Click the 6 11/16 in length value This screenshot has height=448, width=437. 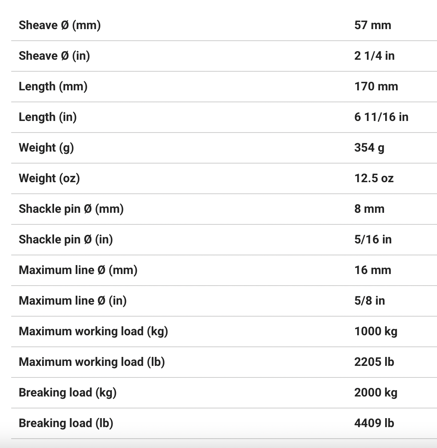[x=381, y=117]
